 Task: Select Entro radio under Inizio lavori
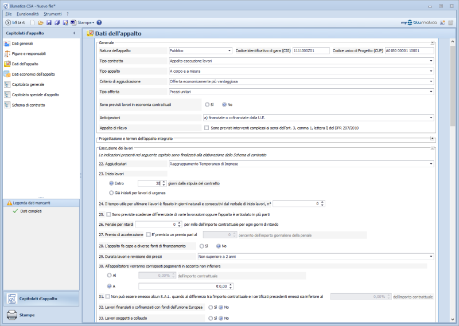111,183
